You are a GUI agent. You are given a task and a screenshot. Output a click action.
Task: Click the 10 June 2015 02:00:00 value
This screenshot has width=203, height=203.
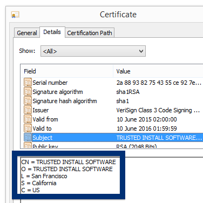tap(147, 119)
